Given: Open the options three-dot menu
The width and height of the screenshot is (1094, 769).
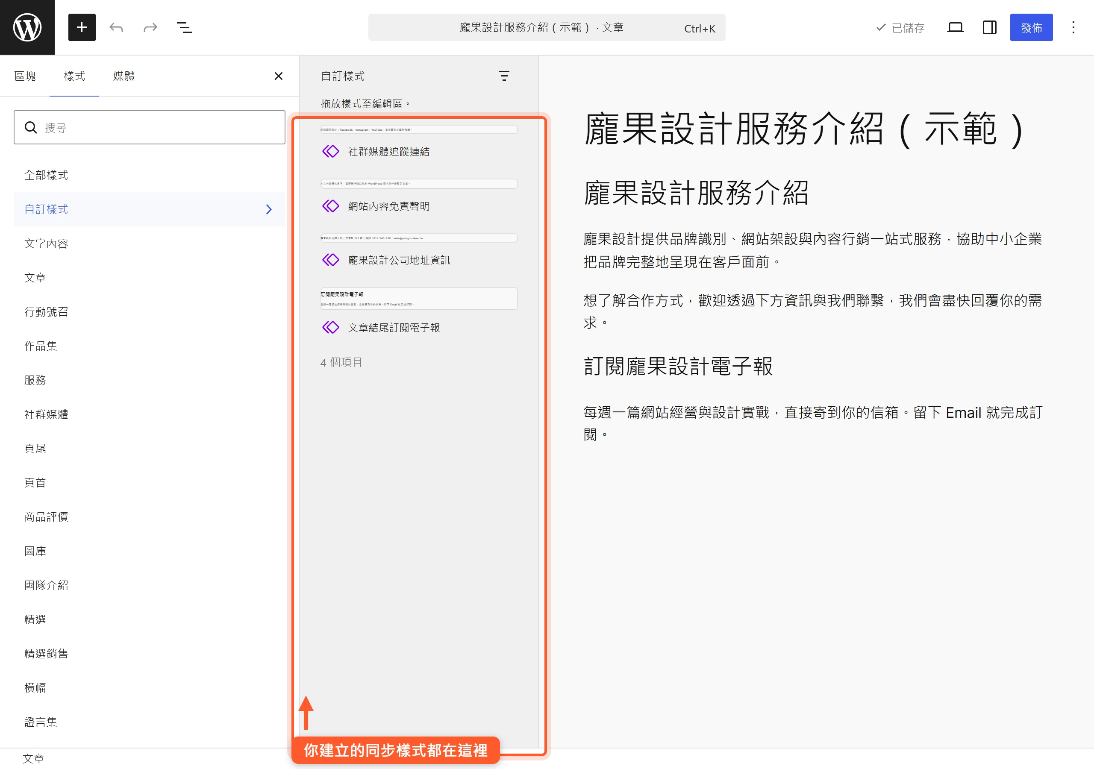Looking at the screenshot, I should coord(1073,28).
